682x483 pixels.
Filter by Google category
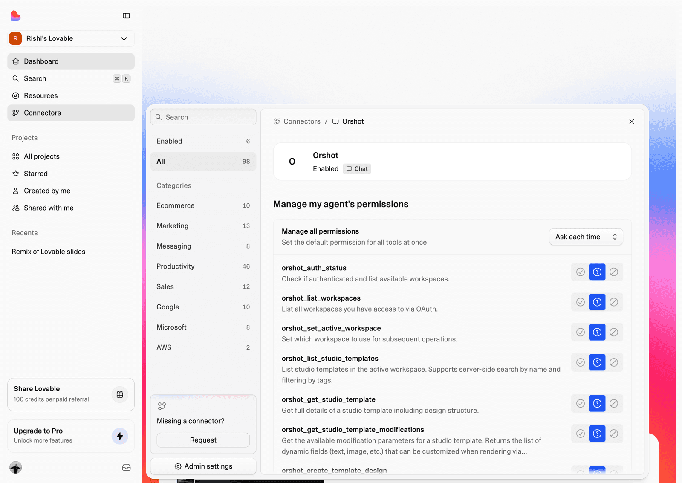click(x=203, y=307)
